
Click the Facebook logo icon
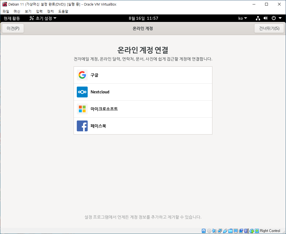click(82, 126)
